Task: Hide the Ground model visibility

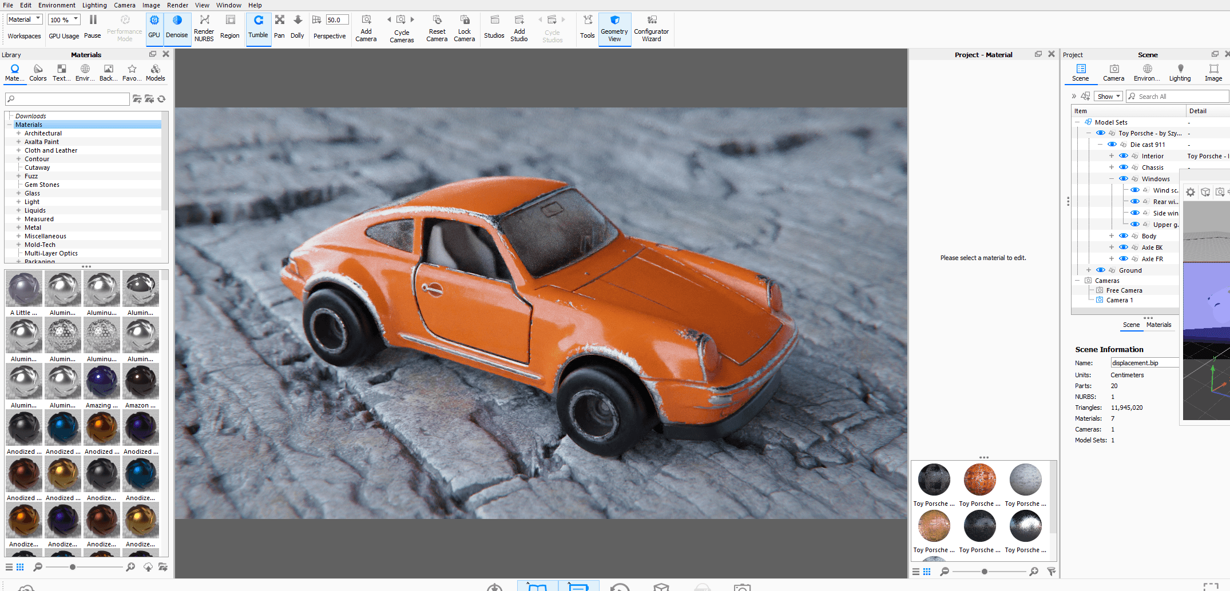Action: pos(1100,270)
